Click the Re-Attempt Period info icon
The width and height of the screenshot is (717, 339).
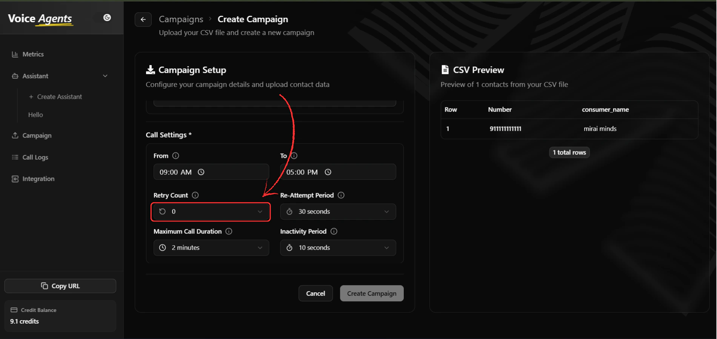click(341, 195)
